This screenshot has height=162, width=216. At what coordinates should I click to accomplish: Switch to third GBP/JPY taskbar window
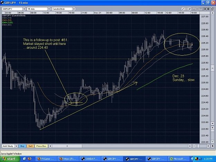click(156, 159)
